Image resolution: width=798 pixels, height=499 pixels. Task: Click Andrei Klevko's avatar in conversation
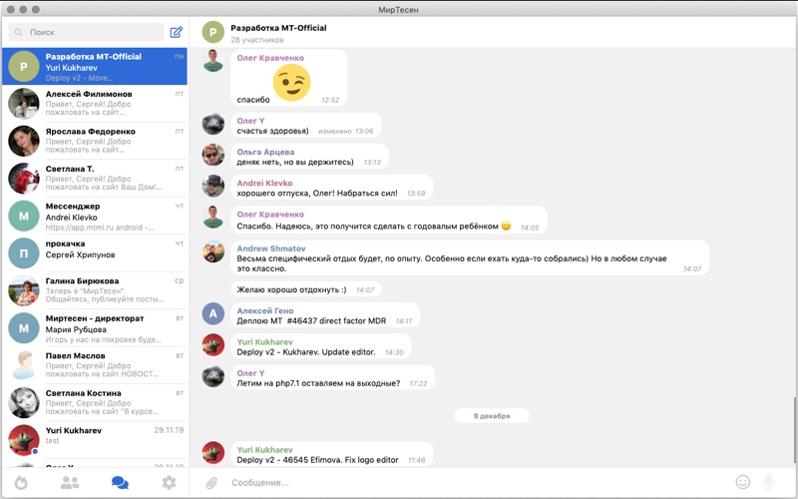coord(213,187)
